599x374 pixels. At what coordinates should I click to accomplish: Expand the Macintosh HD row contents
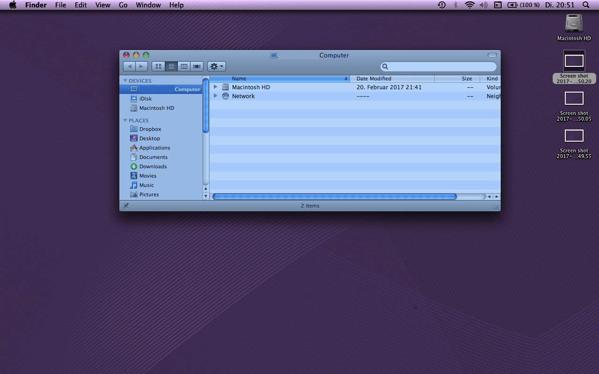[215, 87]
